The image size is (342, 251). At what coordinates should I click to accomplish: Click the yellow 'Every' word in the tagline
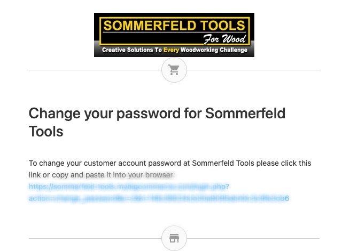point(171,50)
